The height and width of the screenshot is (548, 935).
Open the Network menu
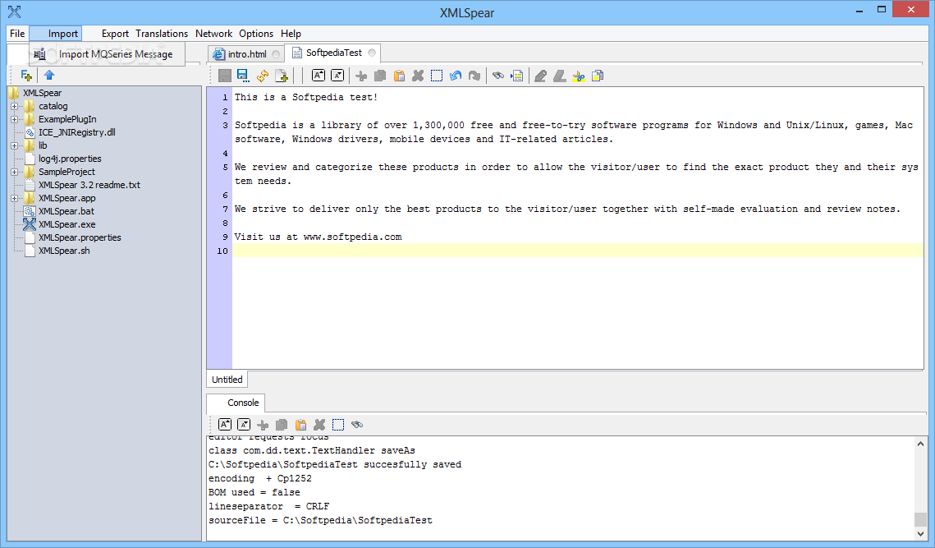(213, 34)
